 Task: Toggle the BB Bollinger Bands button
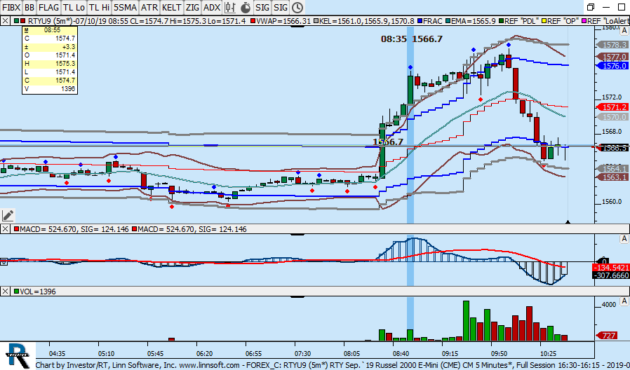tap(29, 7)
